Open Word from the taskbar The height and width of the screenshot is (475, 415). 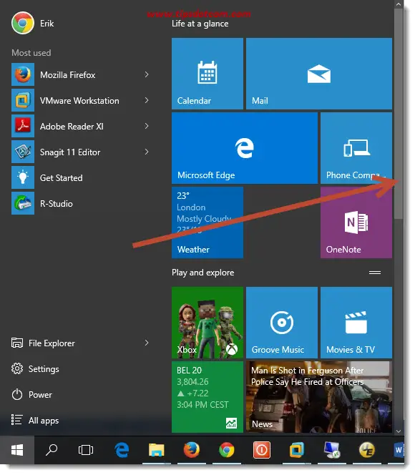coord(398,450)
